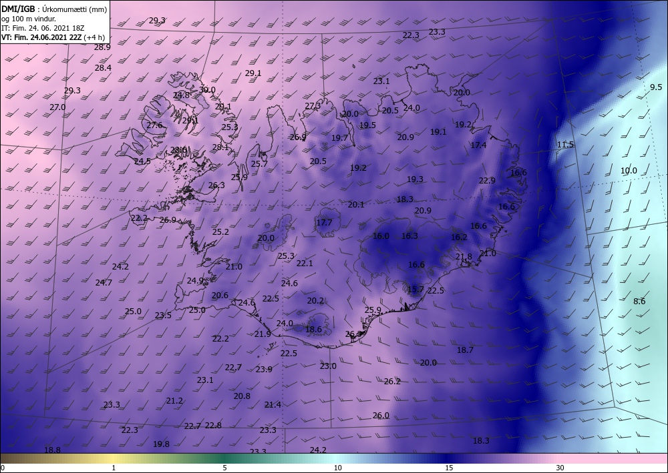Click the map value 24.5
The image size is (668, 473).
click(x=142, y=161)
